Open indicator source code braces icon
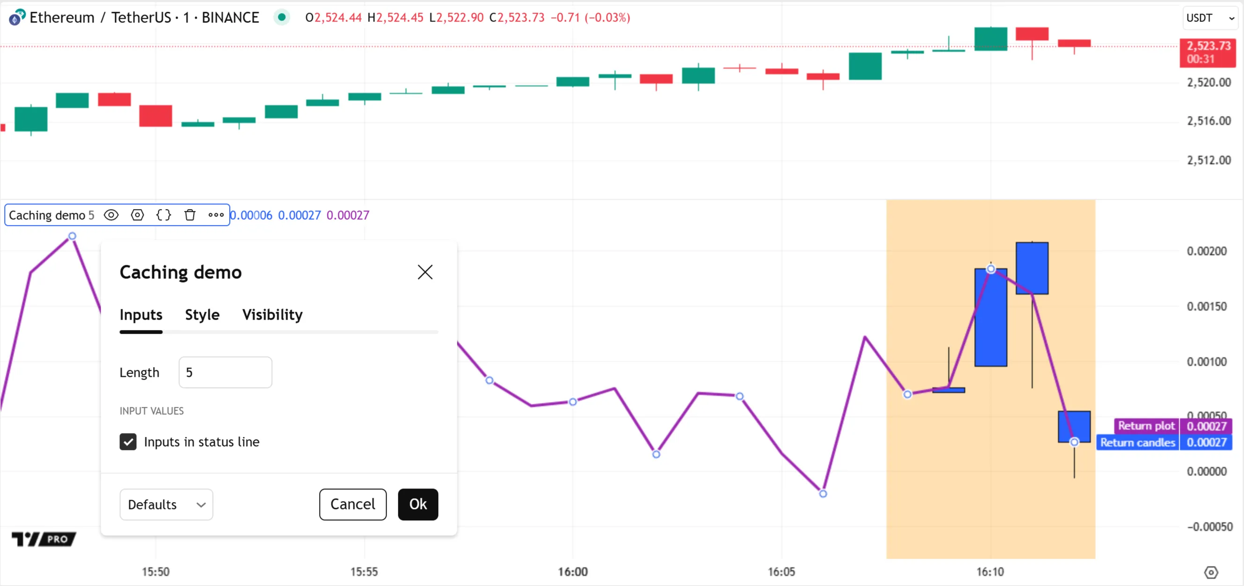The image size is (1244, 586). click(x=164, y=215)
